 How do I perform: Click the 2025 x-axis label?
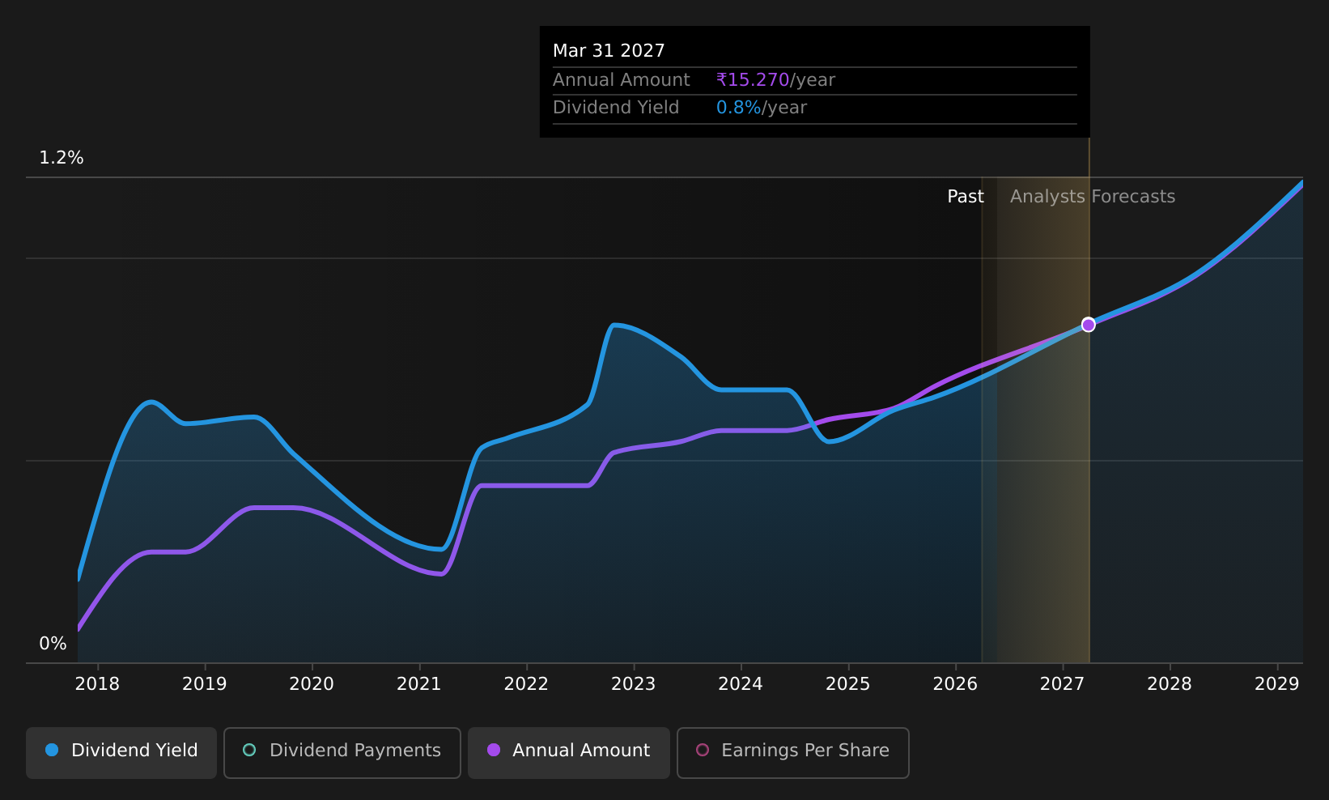coord(848,684)
